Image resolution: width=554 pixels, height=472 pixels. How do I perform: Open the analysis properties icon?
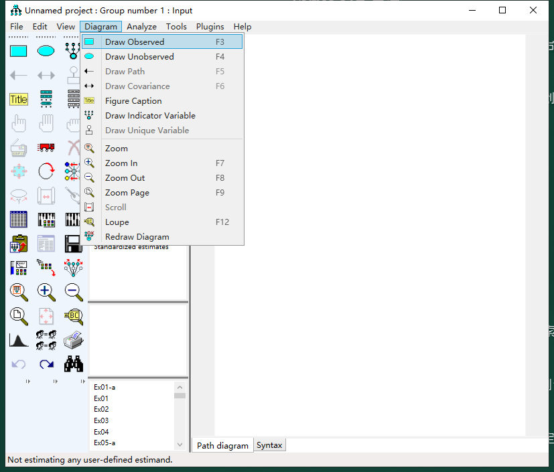coord(46,220)
